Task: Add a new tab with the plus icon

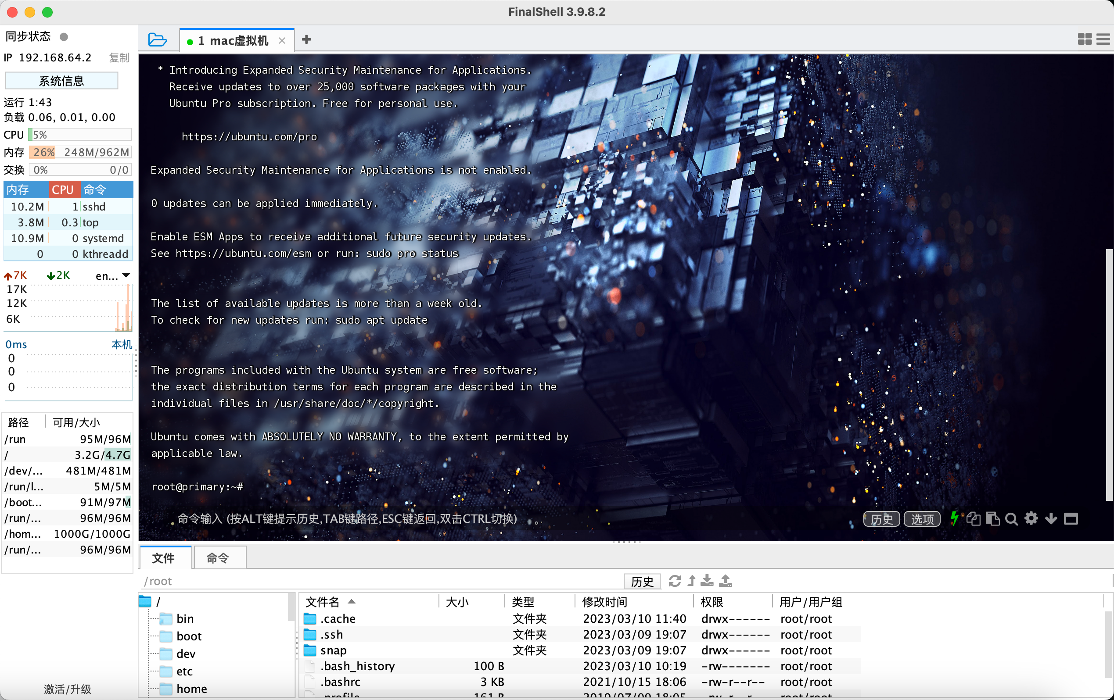Action: click(x=306, y=40)
